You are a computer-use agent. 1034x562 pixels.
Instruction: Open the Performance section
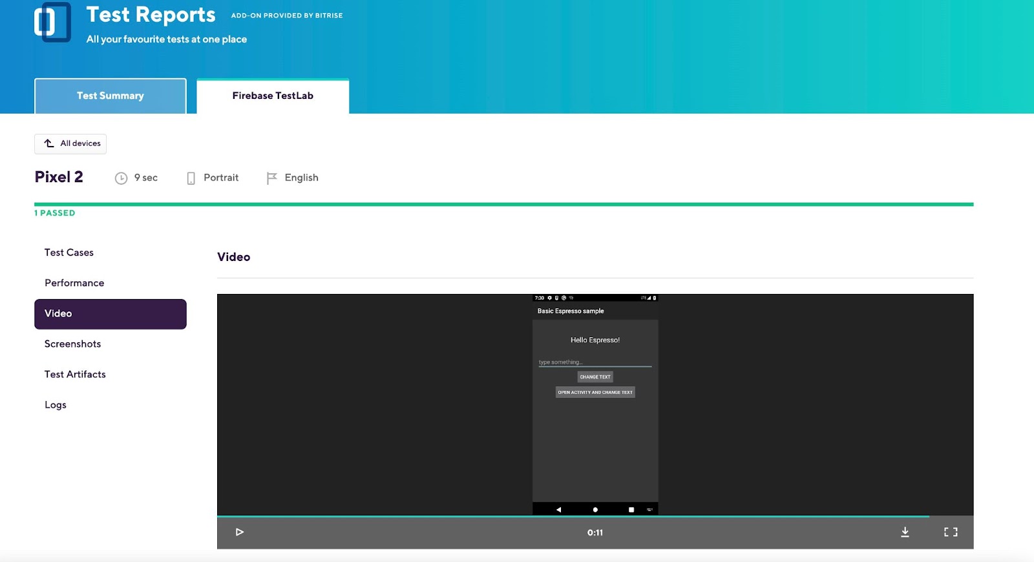pos(74,283)
